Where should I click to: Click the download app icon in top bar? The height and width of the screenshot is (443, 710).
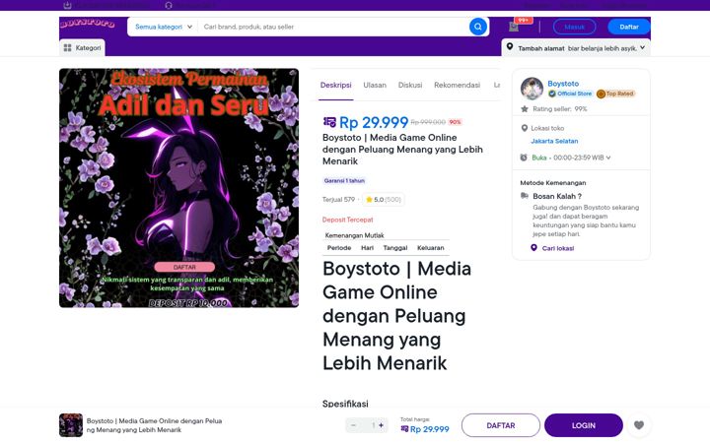click(x=67, y=5)
